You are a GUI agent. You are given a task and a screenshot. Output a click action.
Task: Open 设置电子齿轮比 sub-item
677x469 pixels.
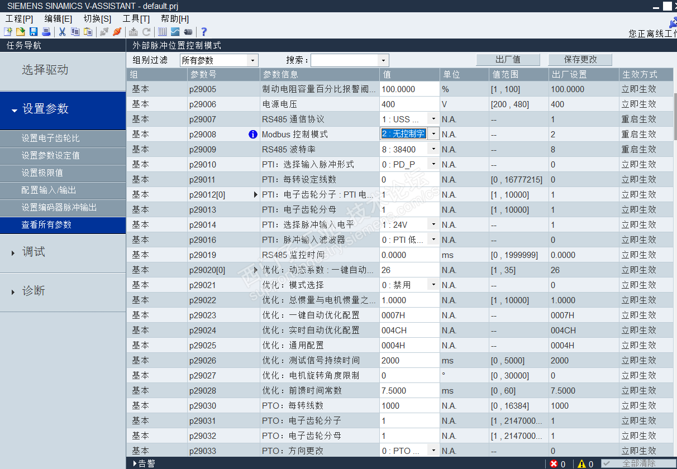(63, 138)
